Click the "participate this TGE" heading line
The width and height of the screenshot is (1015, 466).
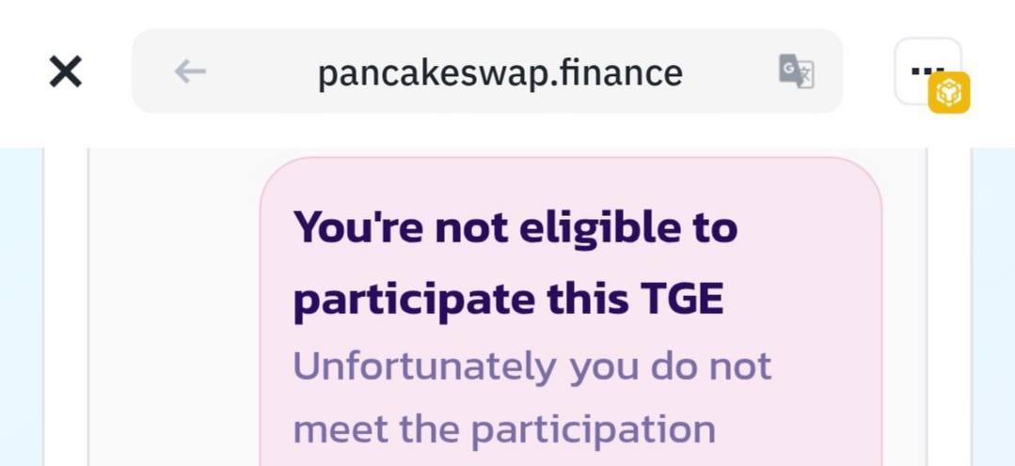(x=508, y=300)
